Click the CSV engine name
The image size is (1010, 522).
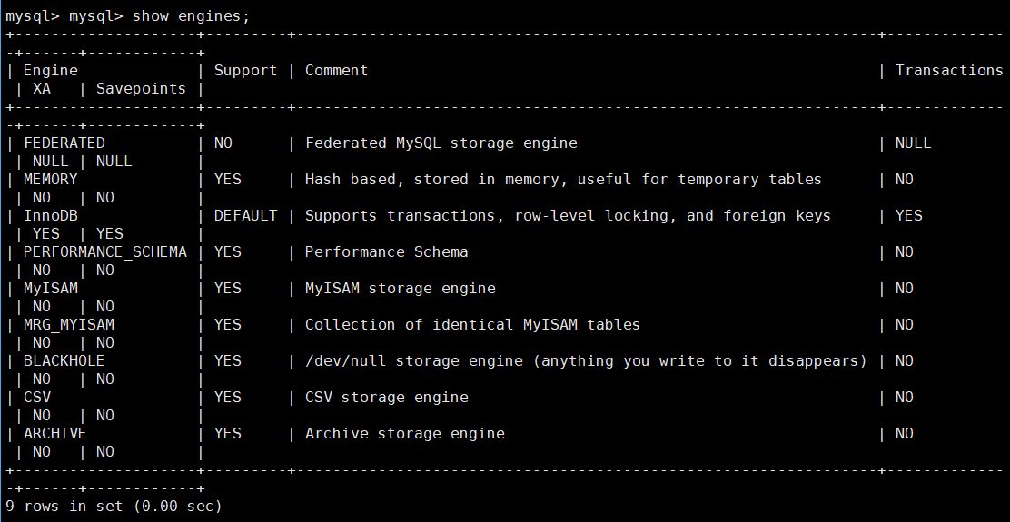36,397
